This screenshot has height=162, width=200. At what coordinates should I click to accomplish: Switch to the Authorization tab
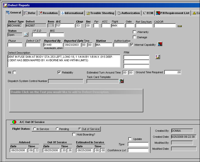(128, 13)
